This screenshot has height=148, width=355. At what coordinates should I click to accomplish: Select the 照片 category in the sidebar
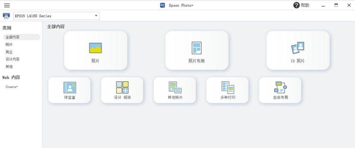9,44
